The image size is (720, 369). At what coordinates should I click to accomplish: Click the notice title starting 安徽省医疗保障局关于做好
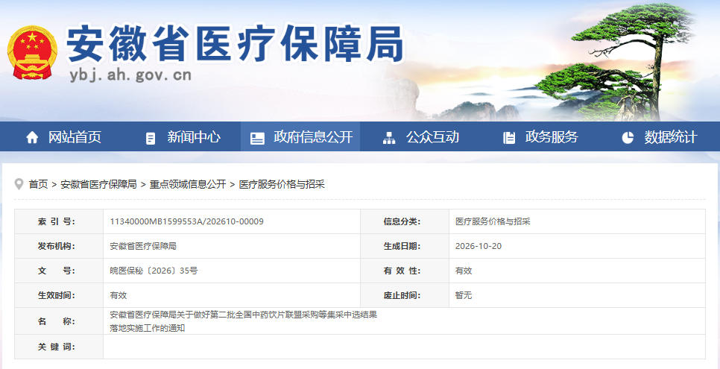[x=244, y=321]
